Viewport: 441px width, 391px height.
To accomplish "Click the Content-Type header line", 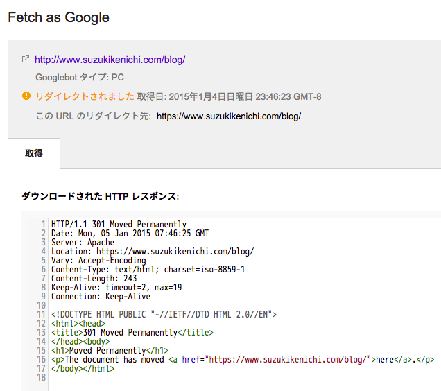I will tap(148, 269).
